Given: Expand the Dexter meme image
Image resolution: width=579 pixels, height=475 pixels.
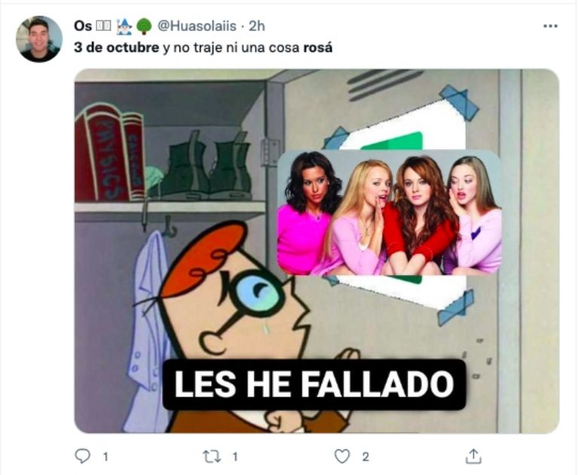Looking at the screenshot, I should (x=317, y=251).
